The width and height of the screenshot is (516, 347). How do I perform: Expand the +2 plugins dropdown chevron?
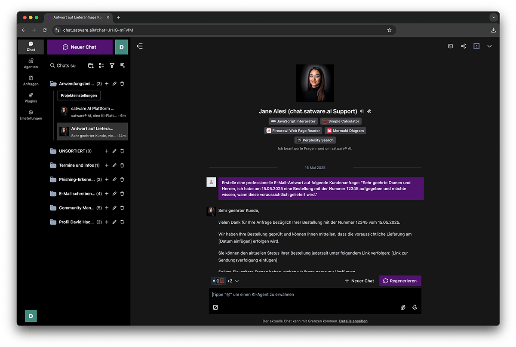coord(237,281)
